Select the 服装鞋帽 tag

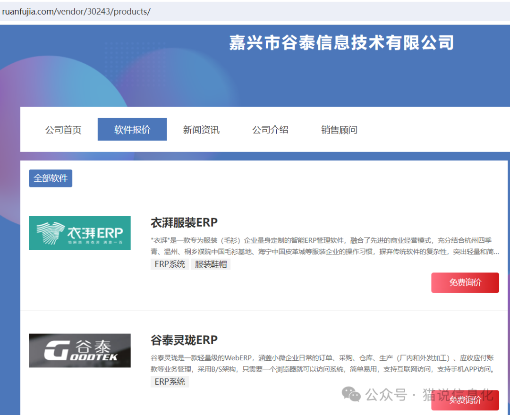(211, 264)
